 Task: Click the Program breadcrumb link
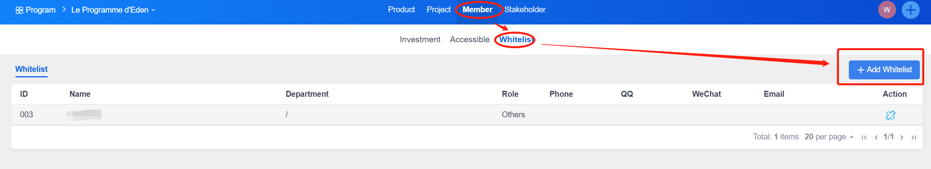tap(40, 10)
